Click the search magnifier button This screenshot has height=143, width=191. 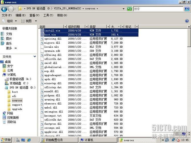(187, 9)
